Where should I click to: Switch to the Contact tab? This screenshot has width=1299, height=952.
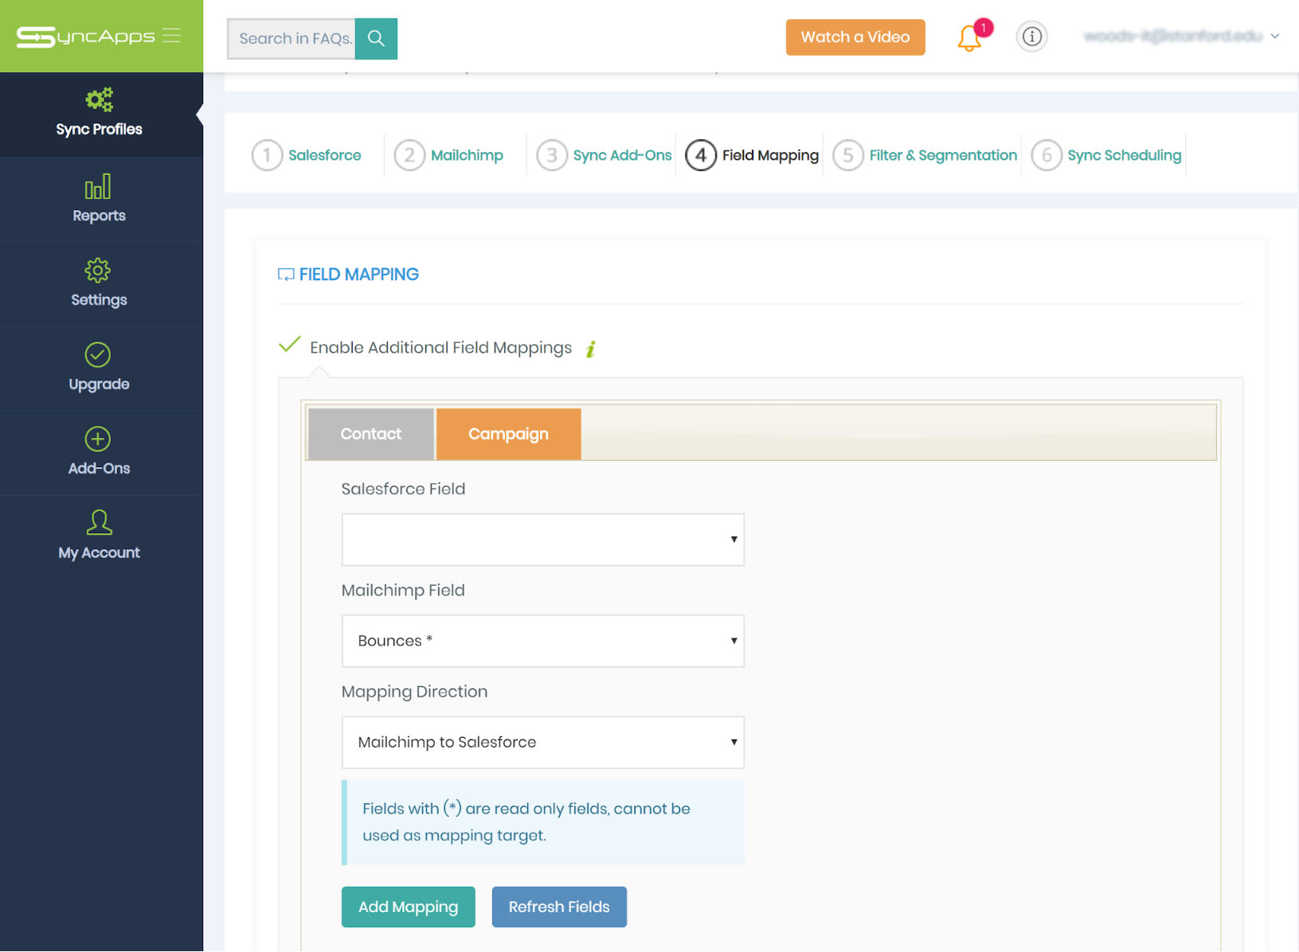pos(370,434)
